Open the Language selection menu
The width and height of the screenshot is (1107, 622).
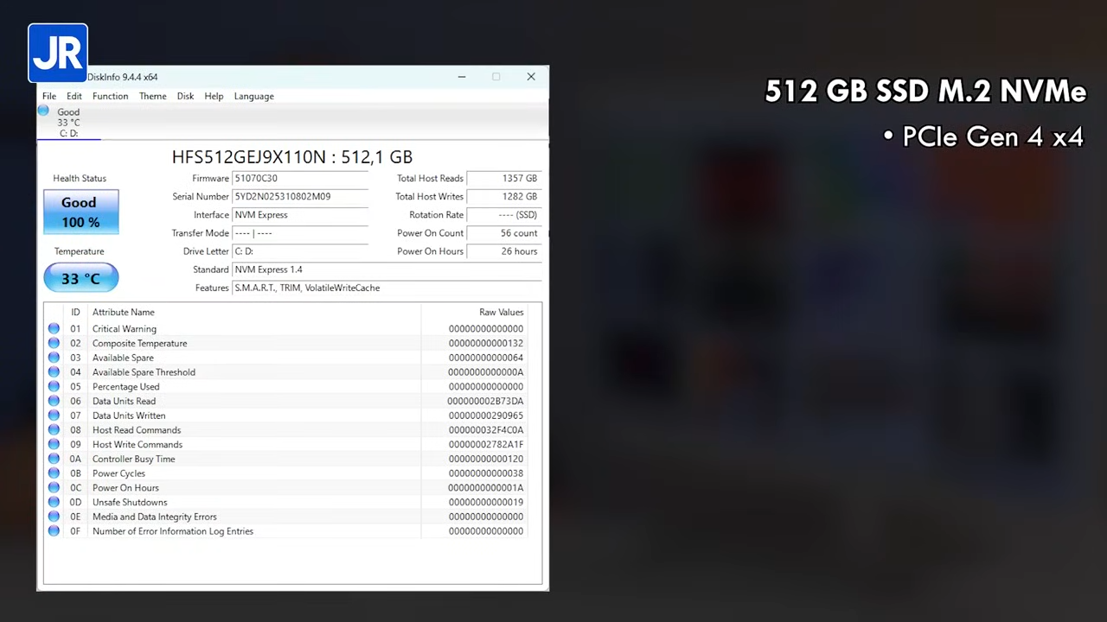tap(253, 96)
